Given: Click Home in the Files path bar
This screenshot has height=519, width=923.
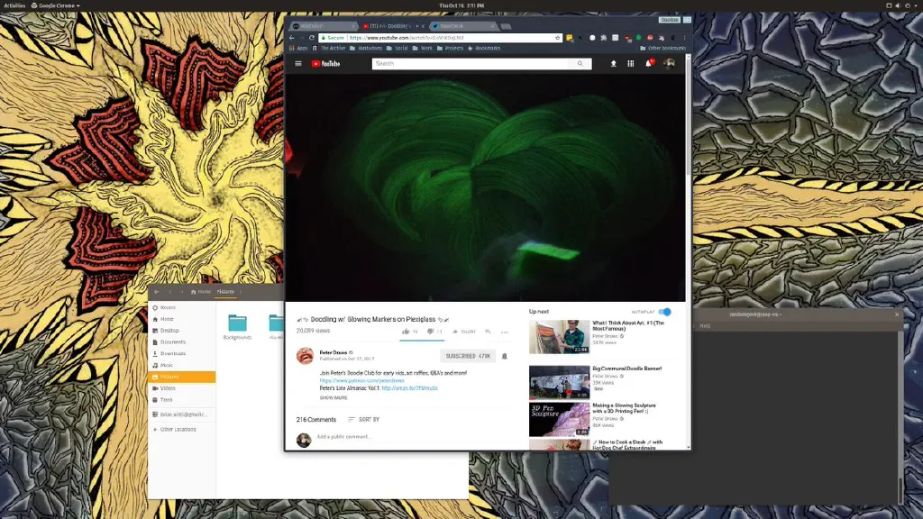Looking at the screenshot, I should point(201,292).
